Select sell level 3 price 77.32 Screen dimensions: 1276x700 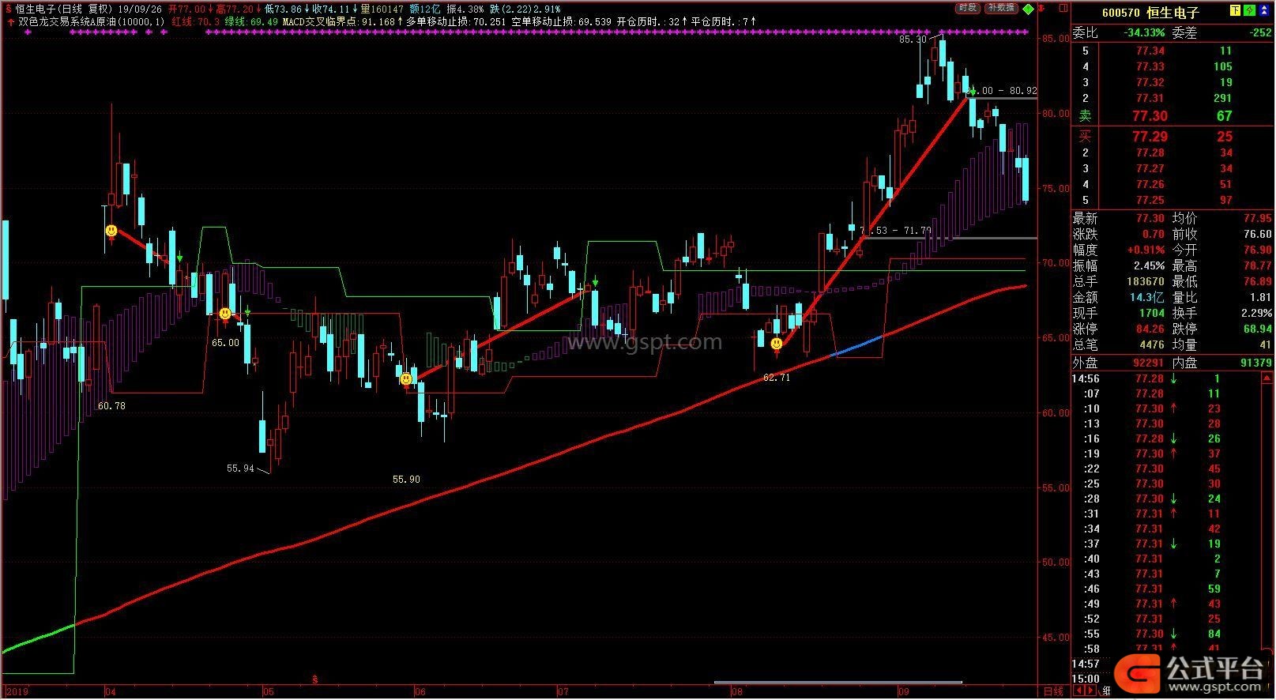click(1150, 82)
